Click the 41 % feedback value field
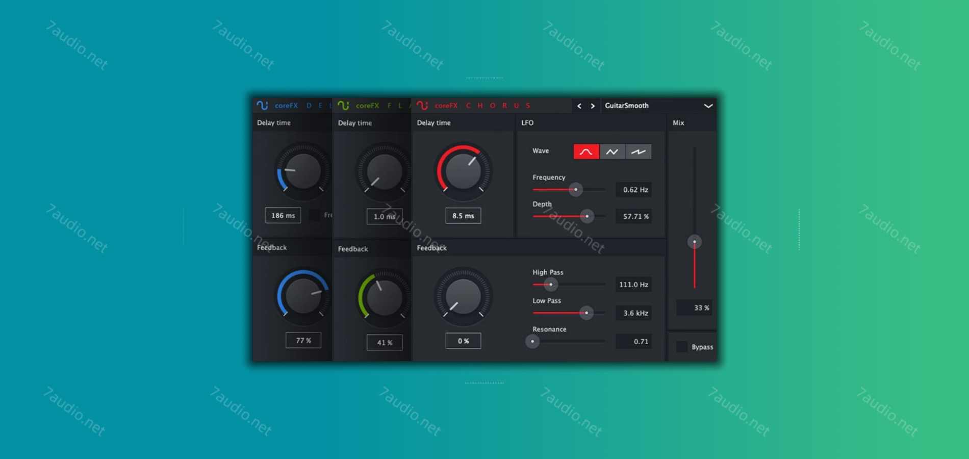This screenshot has height=459, width=969. 385,342
